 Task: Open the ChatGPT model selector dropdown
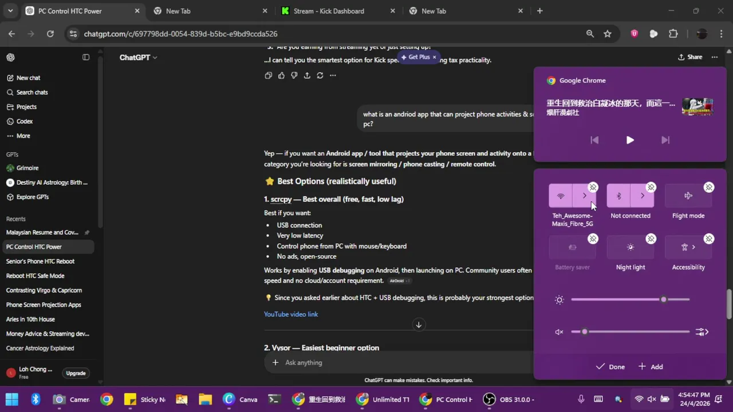tap(138, 57)
